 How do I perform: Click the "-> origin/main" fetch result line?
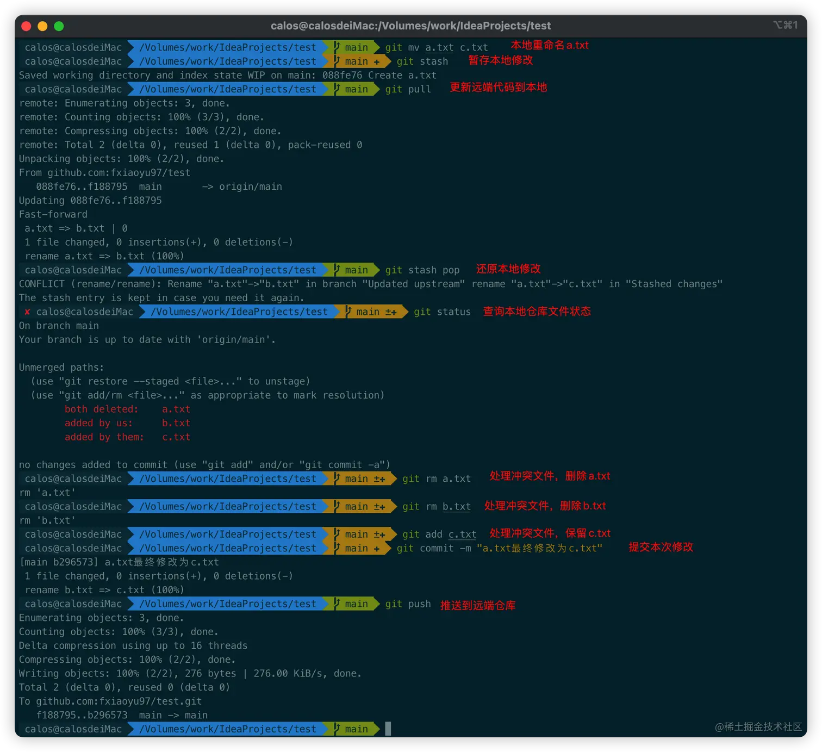159,187
